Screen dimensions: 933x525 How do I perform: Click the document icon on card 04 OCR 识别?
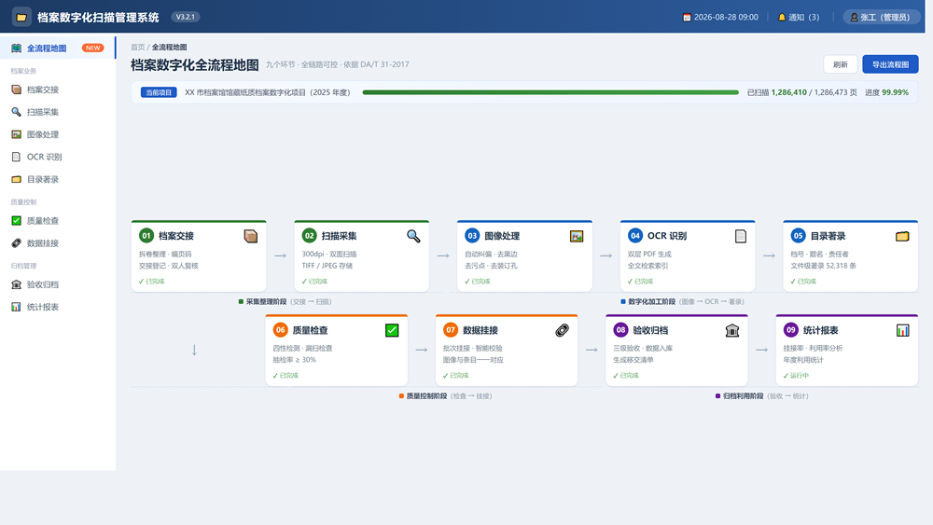point(740,236)
